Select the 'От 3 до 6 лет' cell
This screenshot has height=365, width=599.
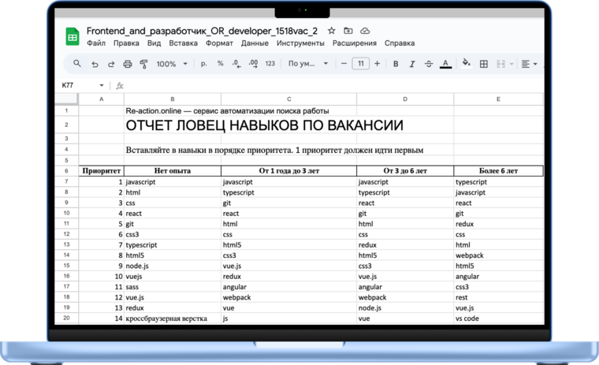(x=405, y=171)
